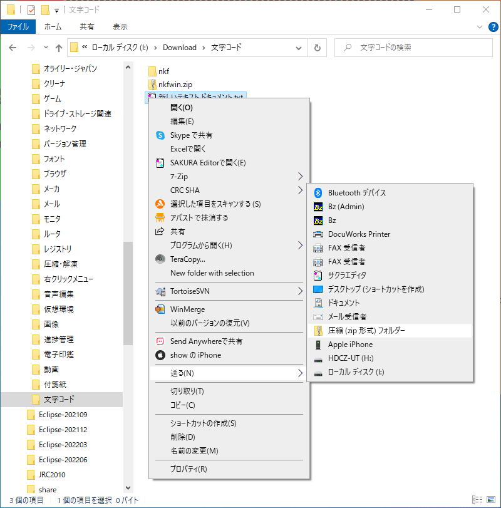Expand the TortoiseSVN submenu

tap(300, 291)
